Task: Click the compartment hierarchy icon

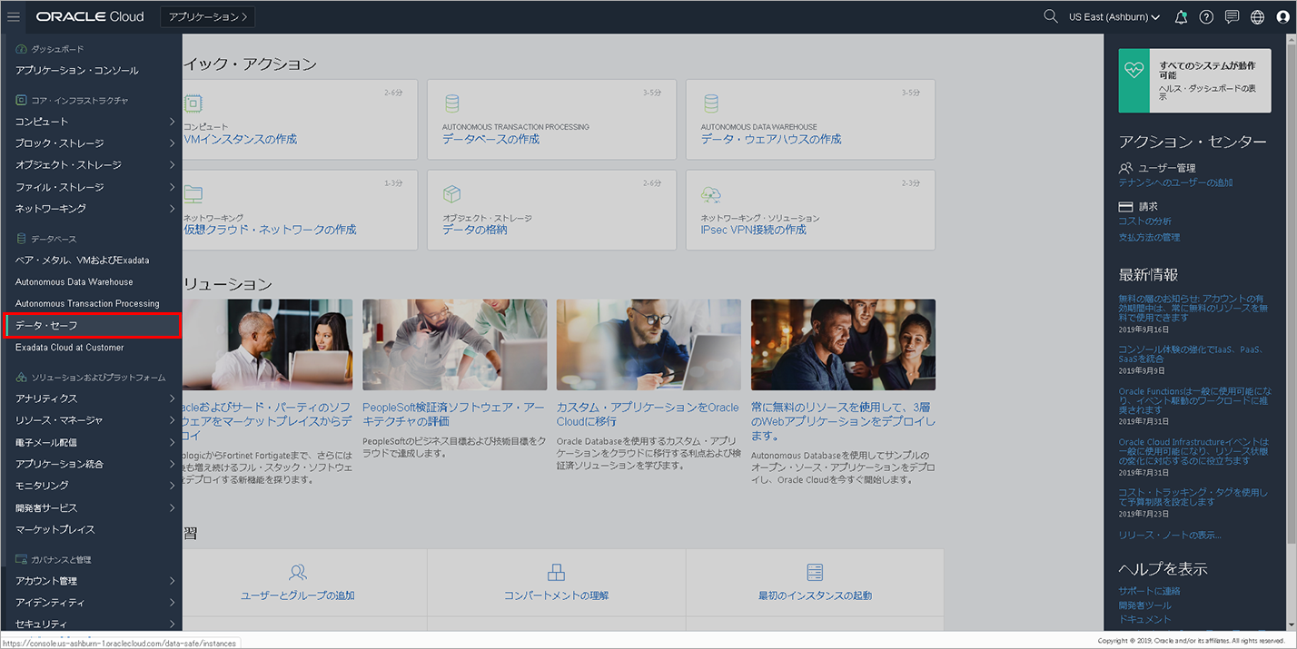Action: pyautogui.click(x=556, y=573)
